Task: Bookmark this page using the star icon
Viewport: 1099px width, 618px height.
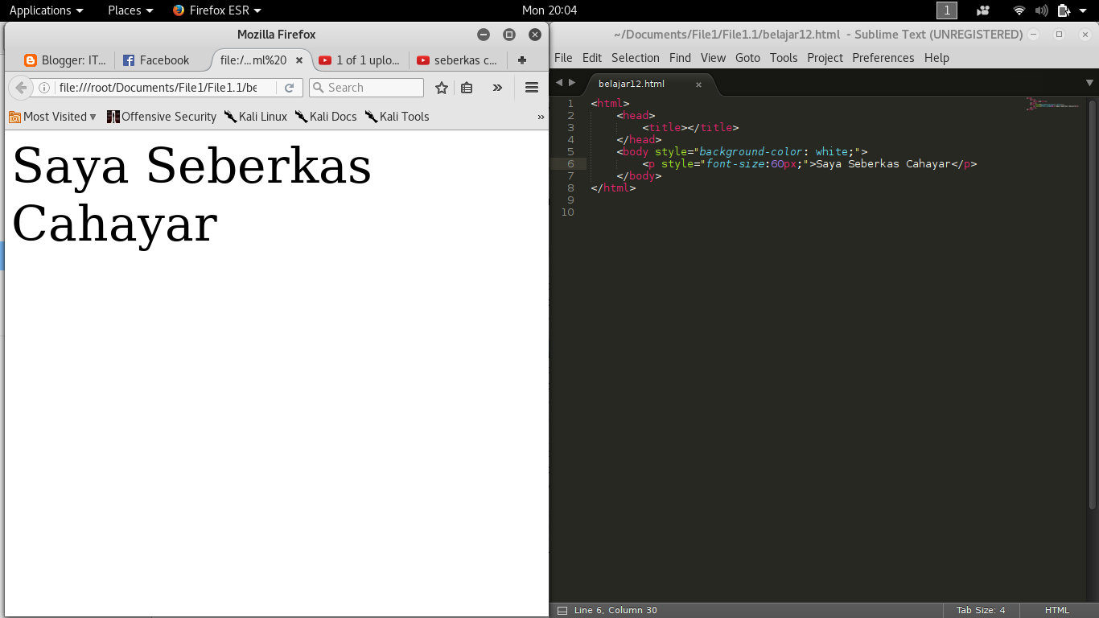Action: (441, 87)
